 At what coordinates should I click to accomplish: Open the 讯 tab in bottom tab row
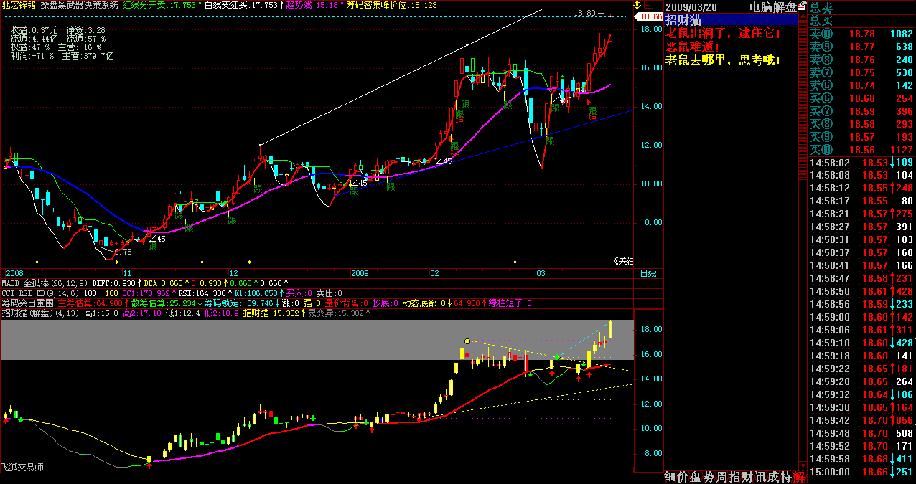(x=762, y=477)
